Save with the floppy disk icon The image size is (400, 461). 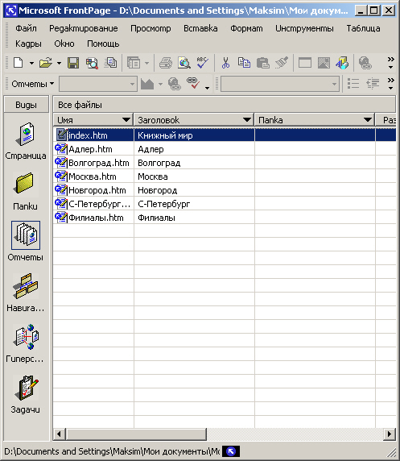click(x=73, y=63)
